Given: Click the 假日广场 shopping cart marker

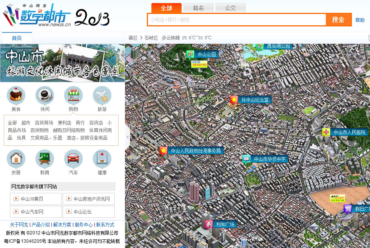Looking at the screenshot, I should pos(357,209).
